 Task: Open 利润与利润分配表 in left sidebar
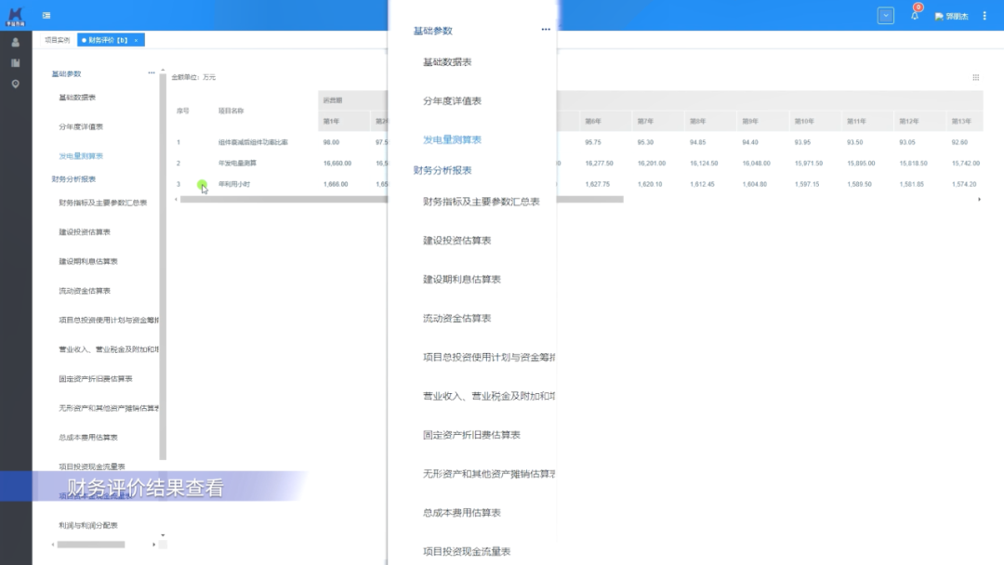pyautogui.click(x=87, y=525)
